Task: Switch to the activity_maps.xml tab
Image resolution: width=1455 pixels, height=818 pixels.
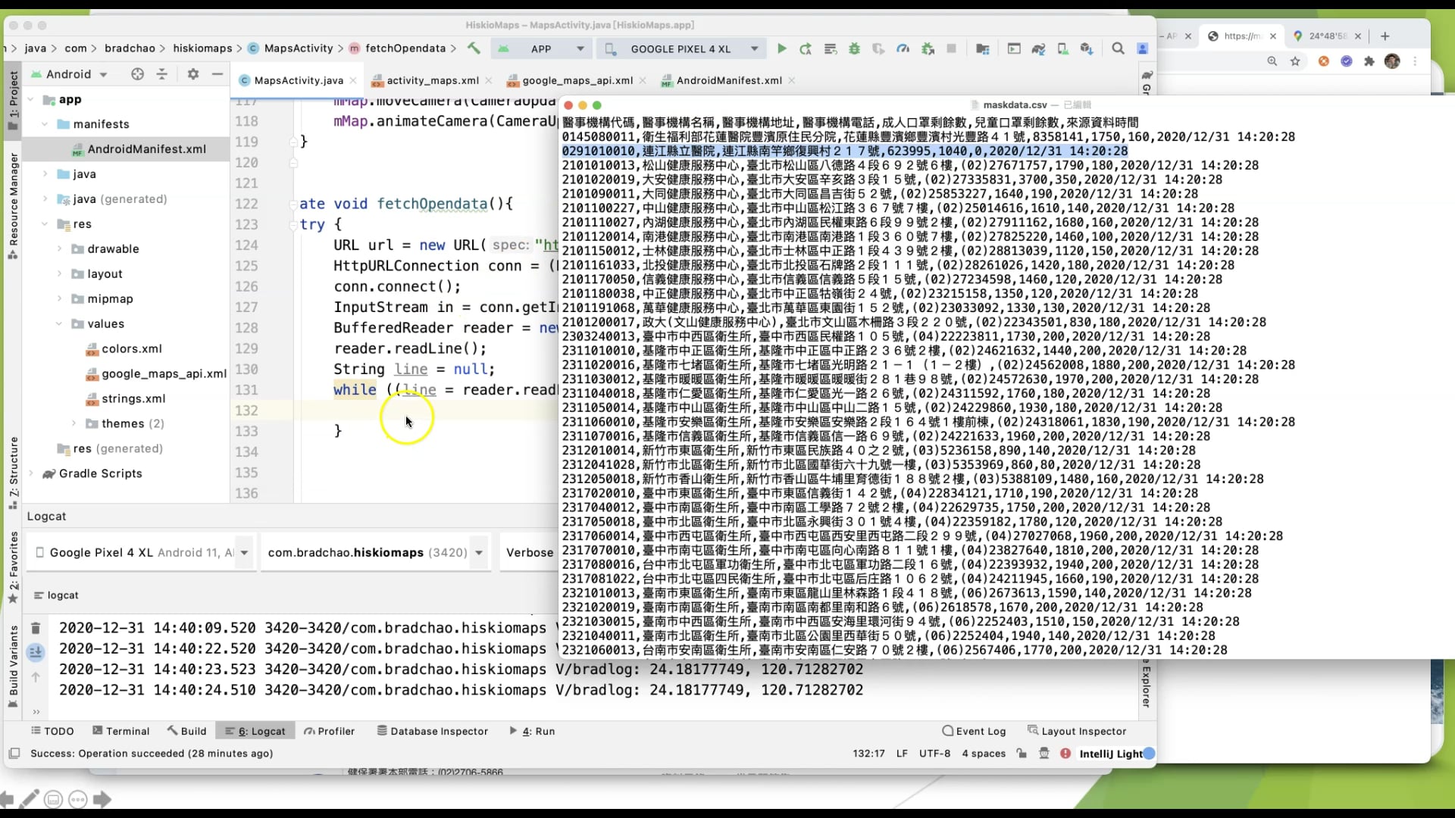Action: tap(432, 80)
